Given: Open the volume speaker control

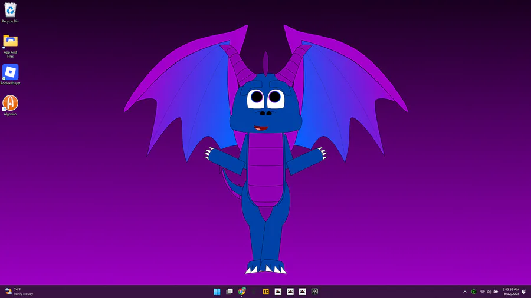Looking at the screenshot, I should 489,292.
